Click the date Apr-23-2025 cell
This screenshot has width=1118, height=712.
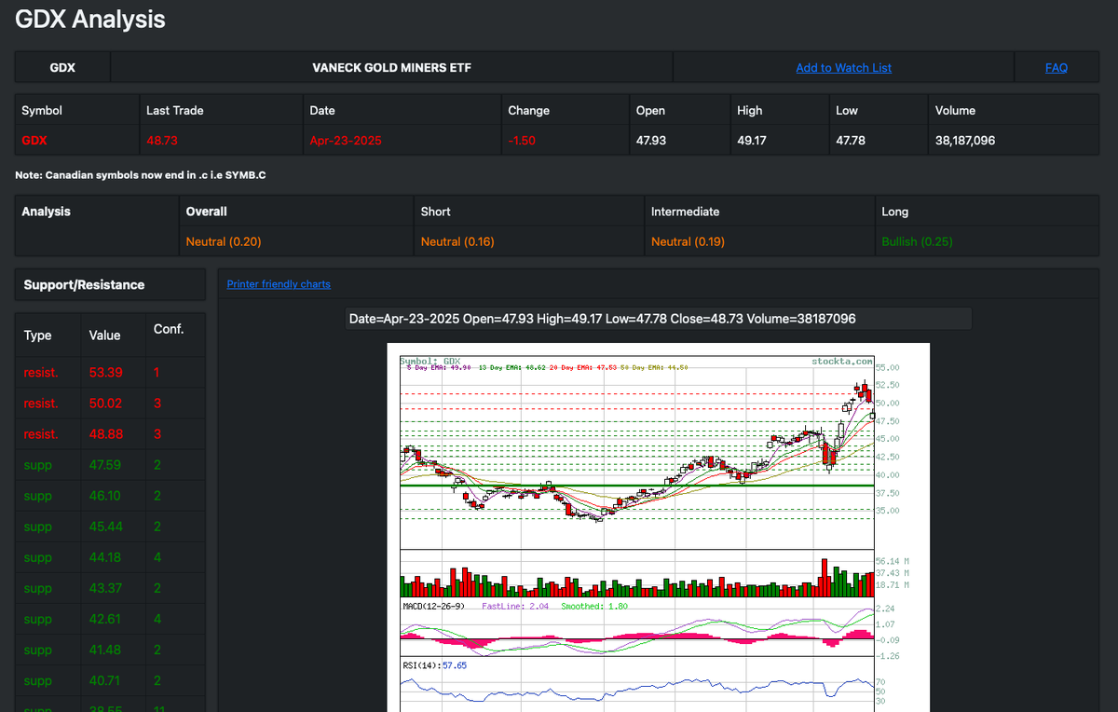pos(346,141)
